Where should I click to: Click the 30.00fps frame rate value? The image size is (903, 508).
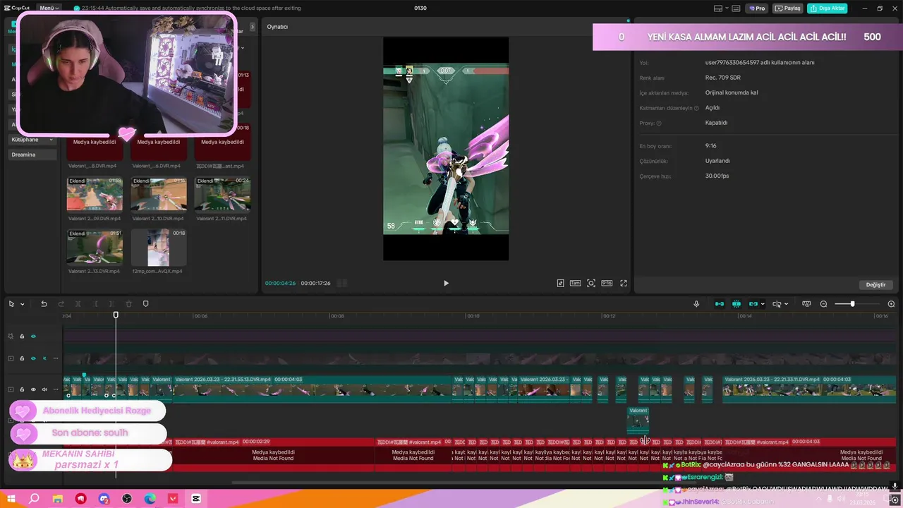(x=717, y=176)
